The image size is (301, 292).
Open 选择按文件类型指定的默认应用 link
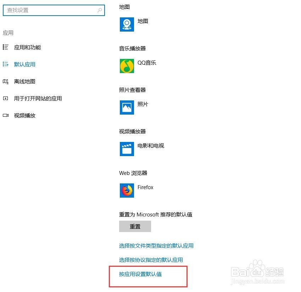pyautogui.click(x=156, y=246)
